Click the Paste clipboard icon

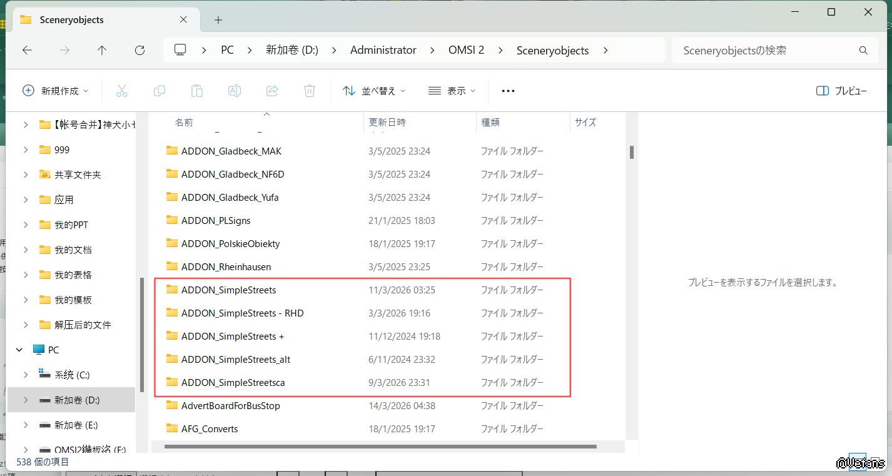click(x=197, y=91)
